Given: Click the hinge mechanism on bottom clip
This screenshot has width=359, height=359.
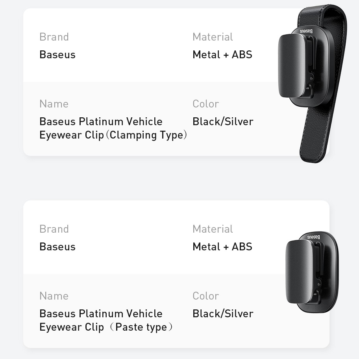Looking at the screenshot, I should pos(317,272).
